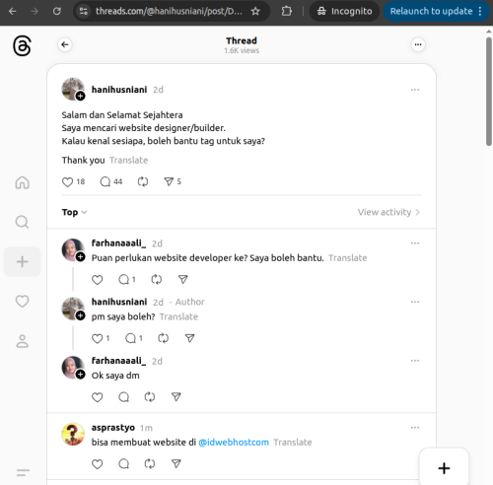Repost the 'pm saya boleh?' reply
Viewport: 493px width, 485px height.
point(164,338)
